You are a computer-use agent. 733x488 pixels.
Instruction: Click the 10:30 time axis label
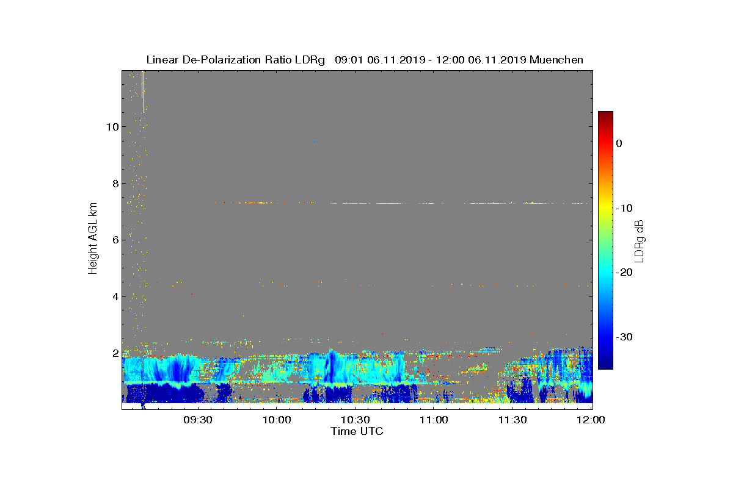[356, 420]
